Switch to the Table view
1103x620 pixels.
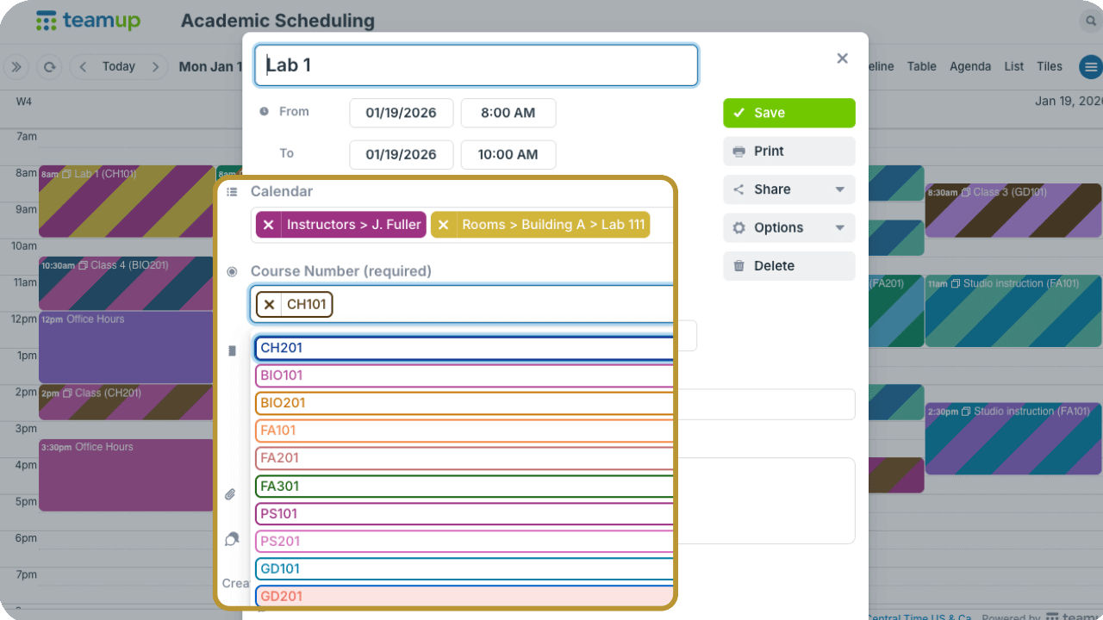[921, 66]
